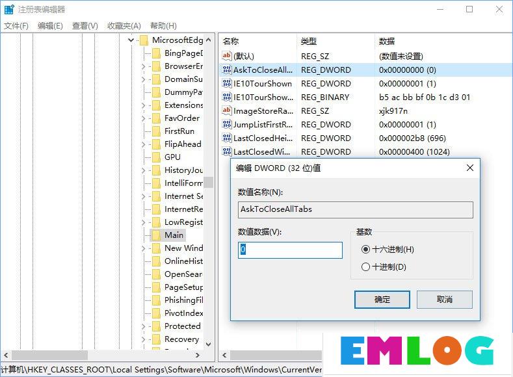
Task: Click the DummyPa folder icon
Action: click(x=157, y=92)
